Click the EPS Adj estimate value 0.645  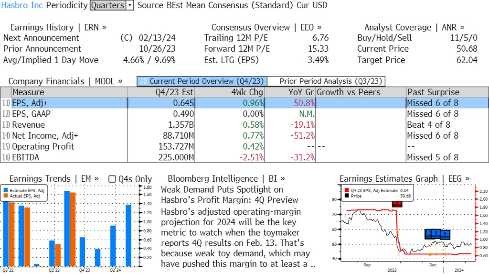tap(183, 103)
